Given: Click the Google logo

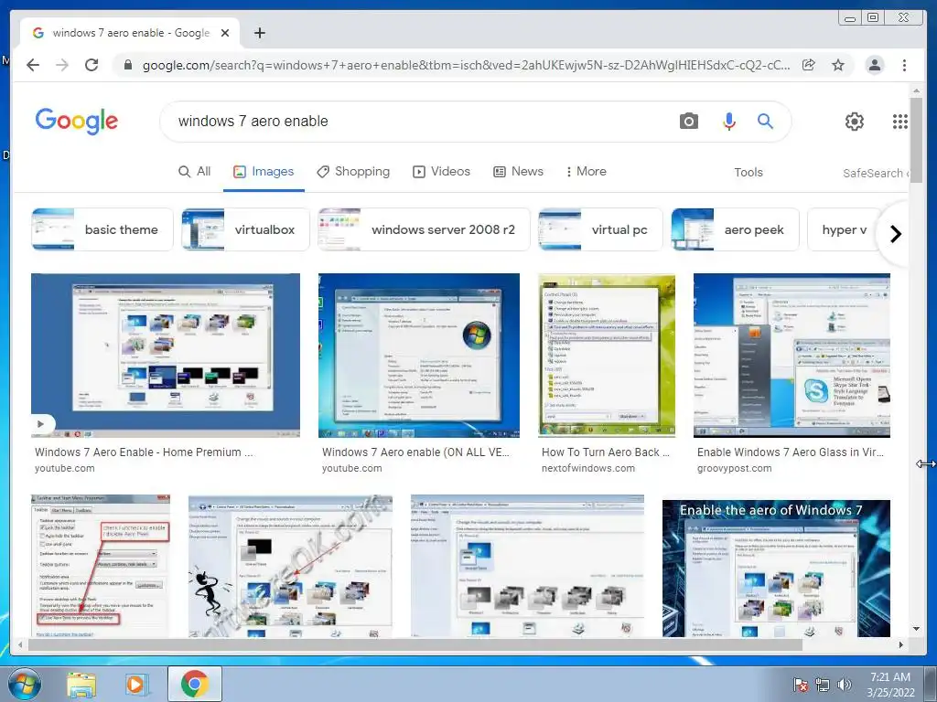Looking at the screenshot, I should tap(77, 122).
